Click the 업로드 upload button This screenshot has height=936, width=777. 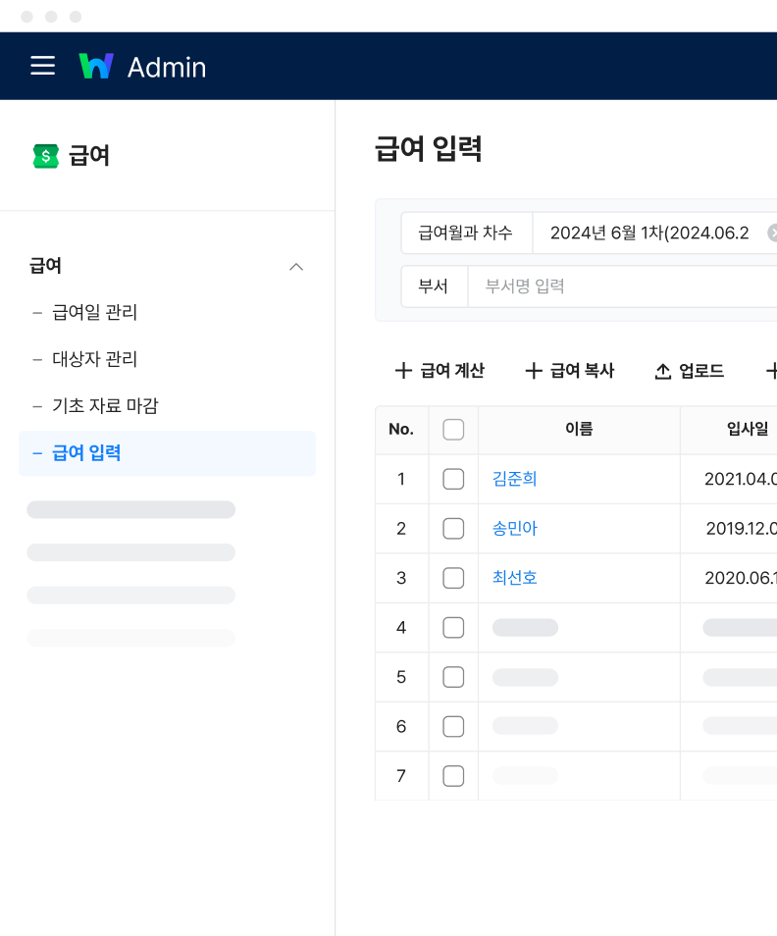tap(689, 371)
